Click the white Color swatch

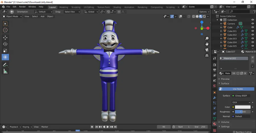point(243,107)
